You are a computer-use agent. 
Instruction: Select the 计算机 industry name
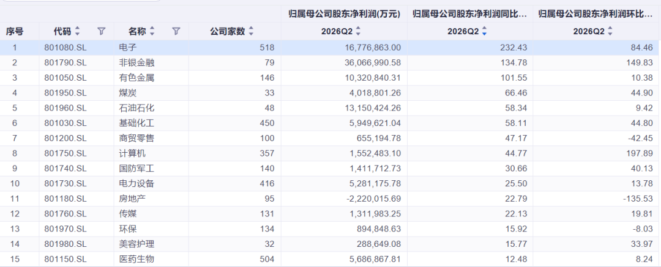pyautogui.click(x=132, y=153)
